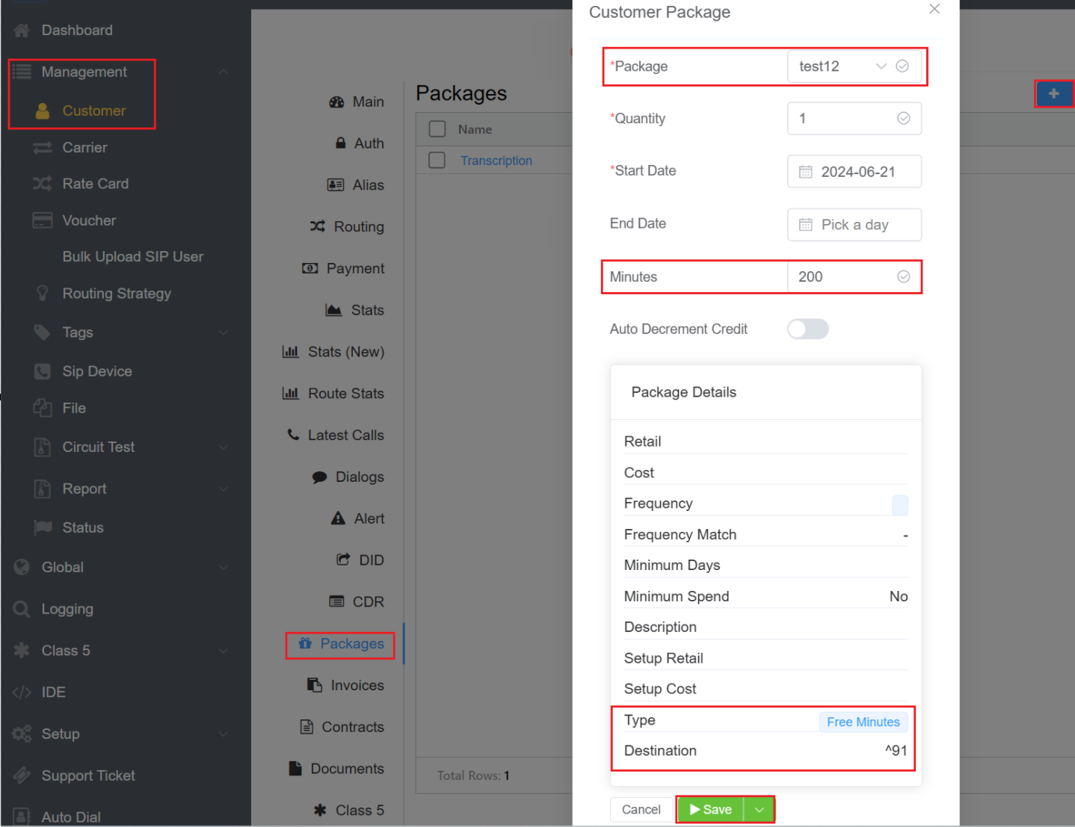Click the Alert warning triangle icon
This screenshot has height=827, width=1075.
click(x=338, y=518)
